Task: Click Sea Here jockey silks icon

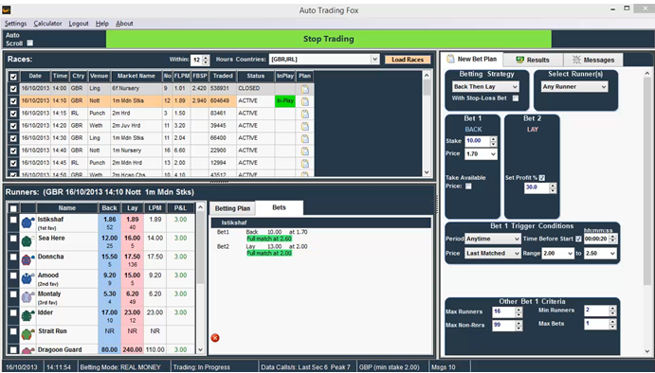Action: coord(27,240)
